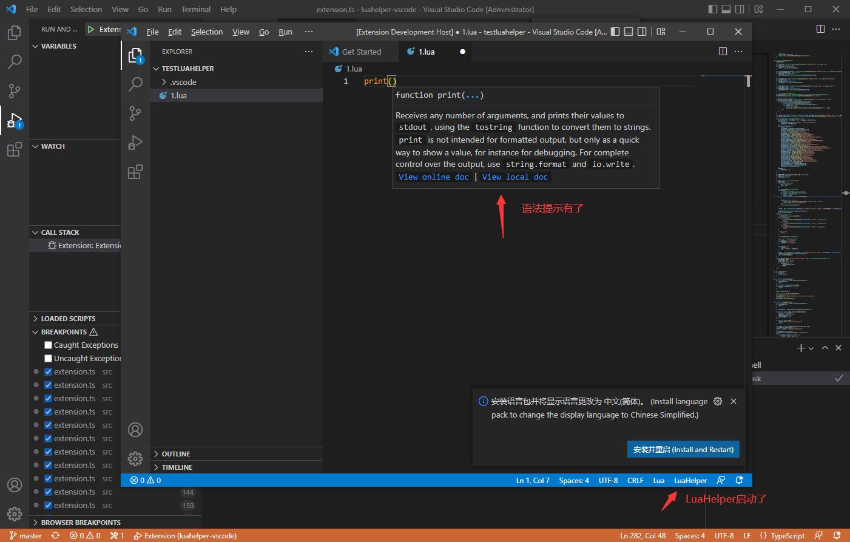The width and height of the screenshot is (850, 542).
Task: Click the minimap of extension.ts in back window
Action: (806, 194)
